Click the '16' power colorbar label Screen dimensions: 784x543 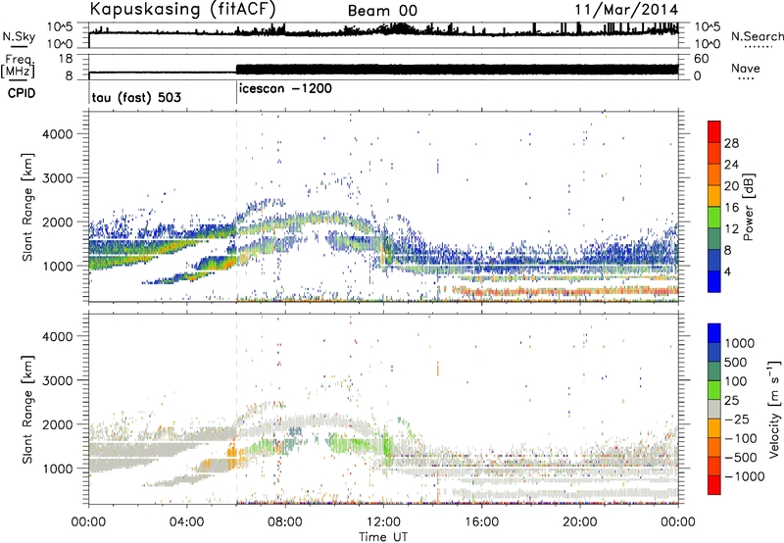(731, 208)
